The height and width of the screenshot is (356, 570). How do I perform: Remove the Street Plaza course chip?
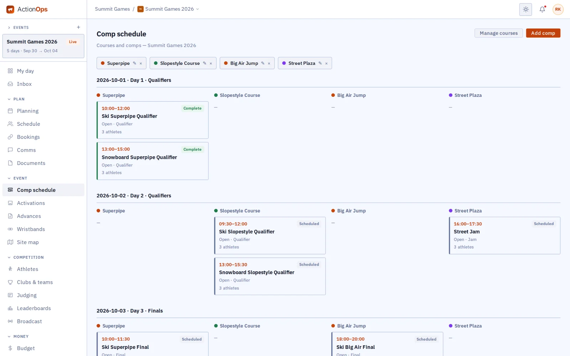[326, 63]
